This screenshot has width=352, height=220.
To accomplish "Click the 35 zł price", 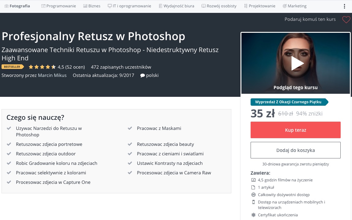I will (x=263, y=113).
